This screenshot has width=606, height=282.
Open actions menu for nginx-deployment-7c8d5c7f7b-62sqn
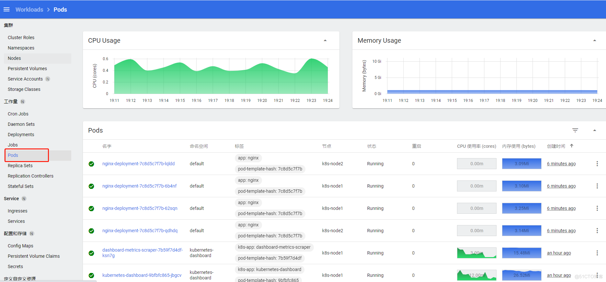[597, 208]
